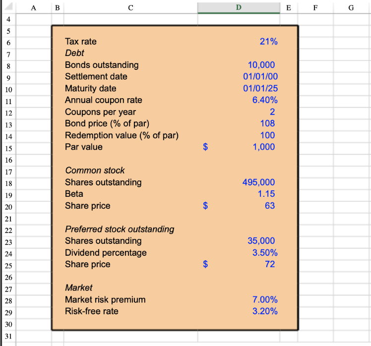Click the 'Beta' label
371x346 pixels.
click(x=74, y=194)
